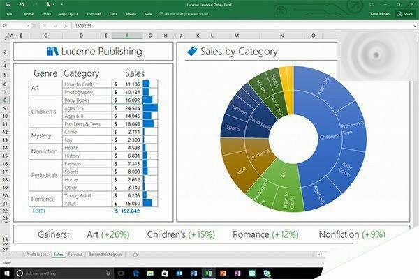Click the Share button
The width and height of the screenshot is (419, 279).
pyautogui.click(x=404, y=13)
